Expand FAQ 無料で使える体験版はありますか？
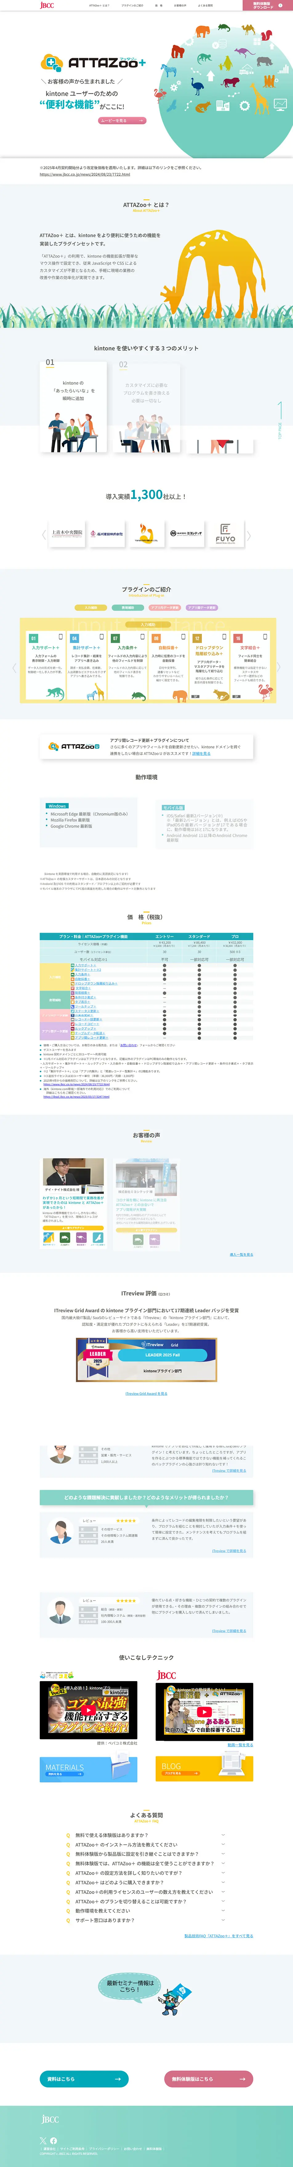This screenshot has height=2167, width=293. (146, 1835)
